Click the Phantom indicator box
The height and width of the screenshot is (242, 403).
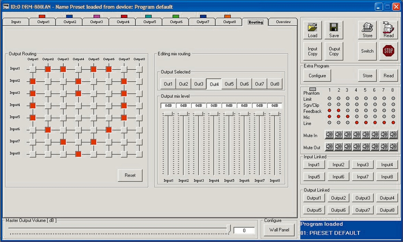click(313, 89)
